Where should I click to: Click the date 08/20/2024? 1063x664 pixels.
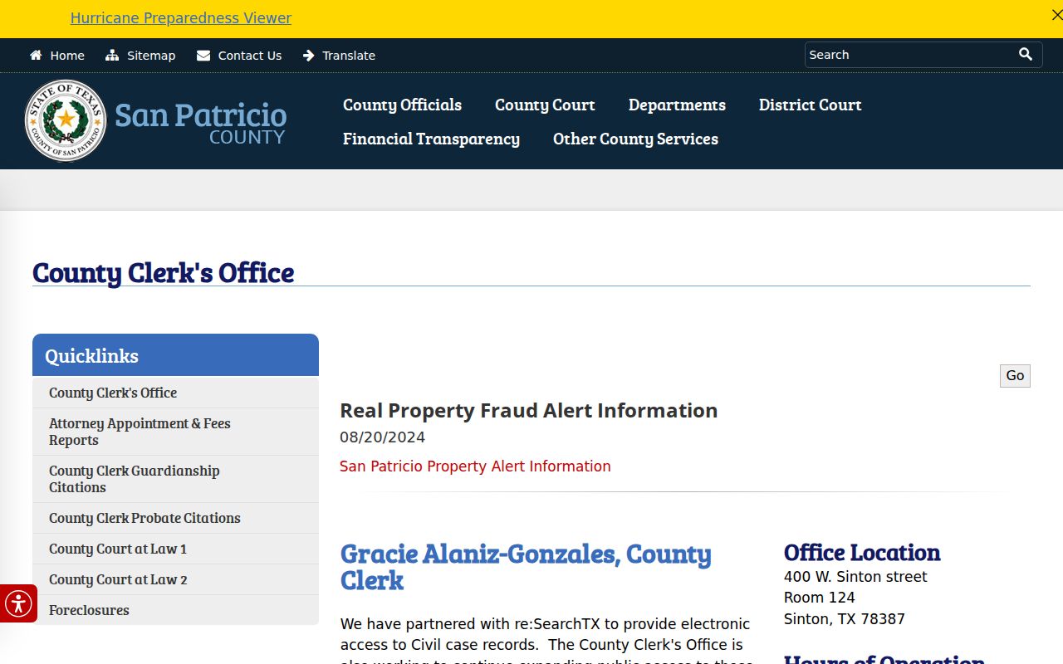[x=382, y=437]
